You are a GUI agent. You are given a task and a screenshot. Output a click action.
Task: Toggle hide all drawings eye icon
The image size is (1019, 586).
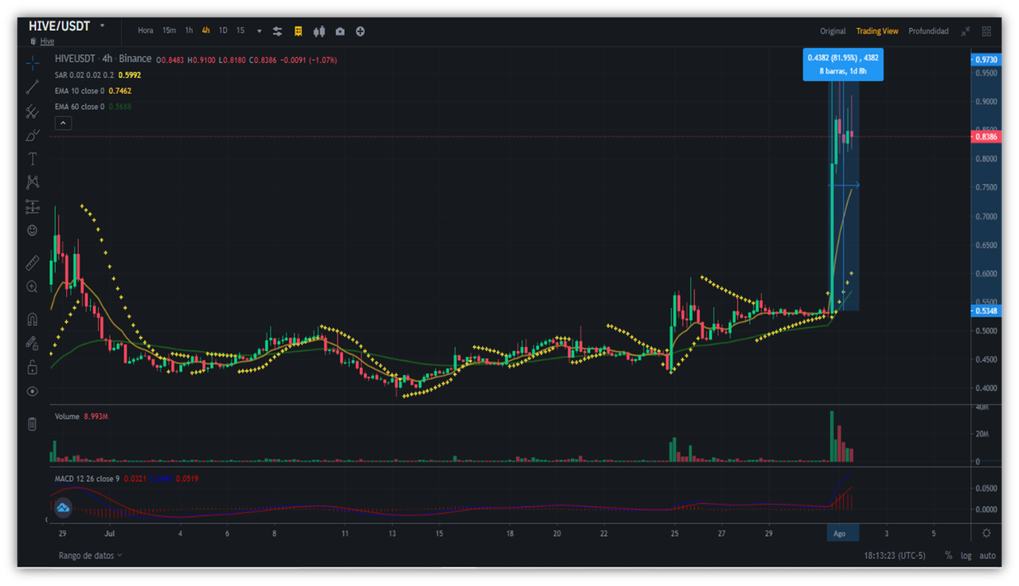click(x=33, y=391)
